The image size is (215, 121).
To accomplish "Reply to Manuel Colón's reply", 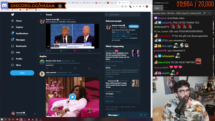I will [x=47, y=68].
